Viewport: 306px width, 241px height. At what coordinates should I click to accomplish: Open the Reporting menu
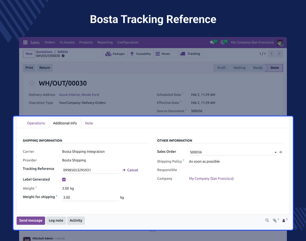click(105, 42)
